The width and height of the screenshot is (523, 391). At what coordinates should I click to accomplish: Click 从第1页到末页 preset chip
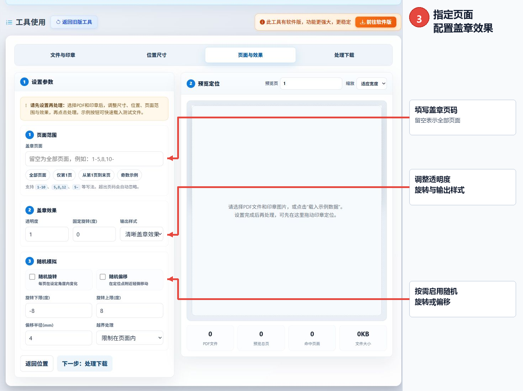96,175
